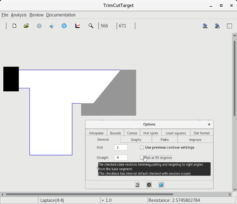Click the magnifier zoom icon

91,26
